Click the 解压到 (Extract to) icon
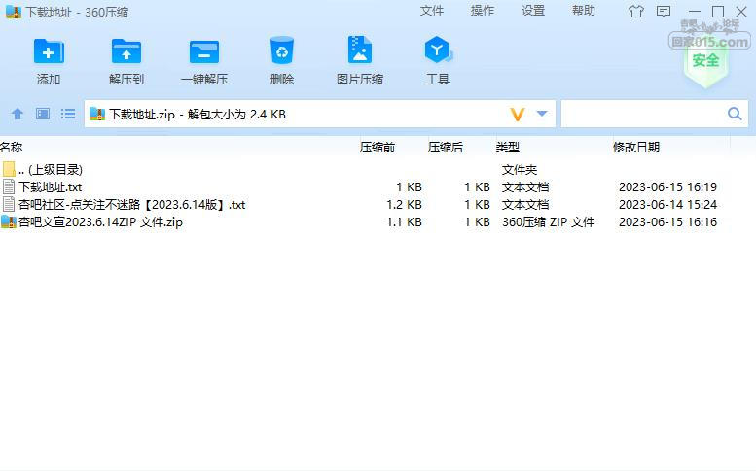The width and height of the screenshot is (756, 471). click(x=126, y=50)
